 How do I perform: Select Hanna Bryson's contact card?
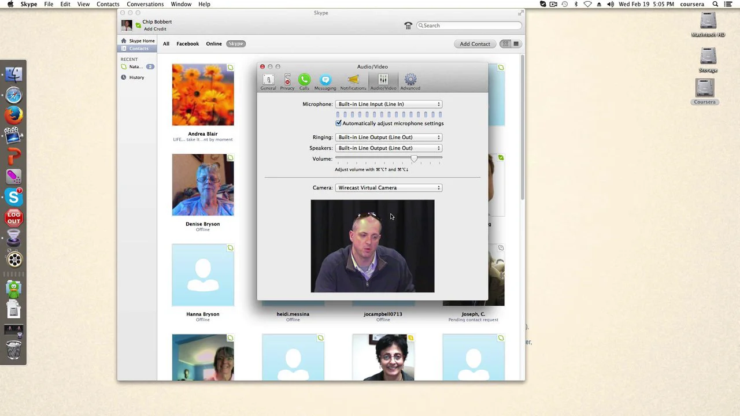(x=203, y=283)
